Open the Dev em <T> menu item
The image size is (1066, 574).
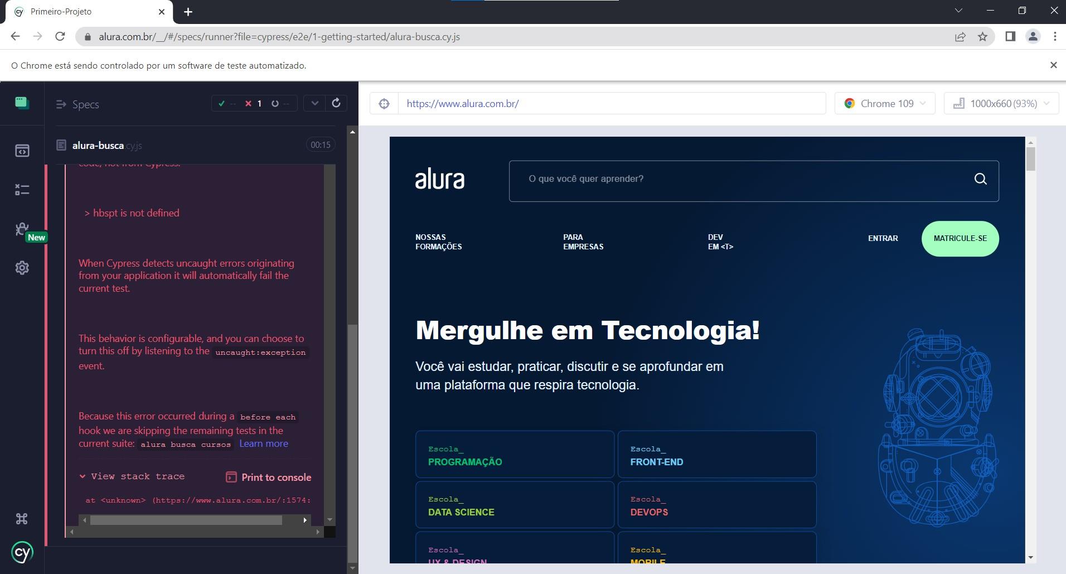click(x=720, y=242)
